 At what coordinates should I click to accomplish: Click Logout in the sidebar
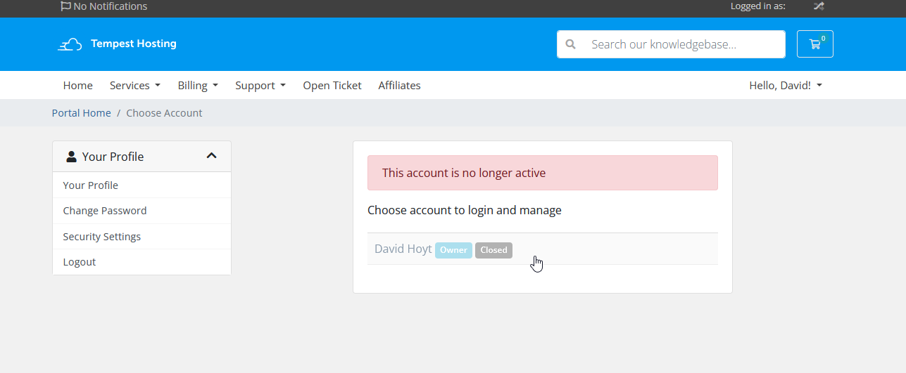click(80, 262)
